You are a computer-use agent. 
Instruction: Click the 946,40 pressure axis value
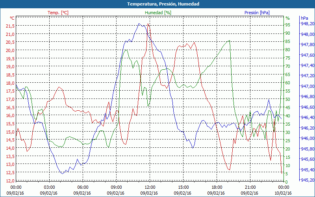308,117
